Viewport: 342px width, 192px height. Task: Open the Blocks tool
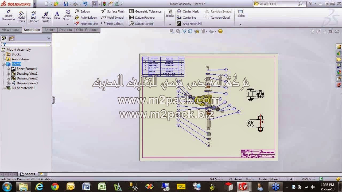(170, 14)
